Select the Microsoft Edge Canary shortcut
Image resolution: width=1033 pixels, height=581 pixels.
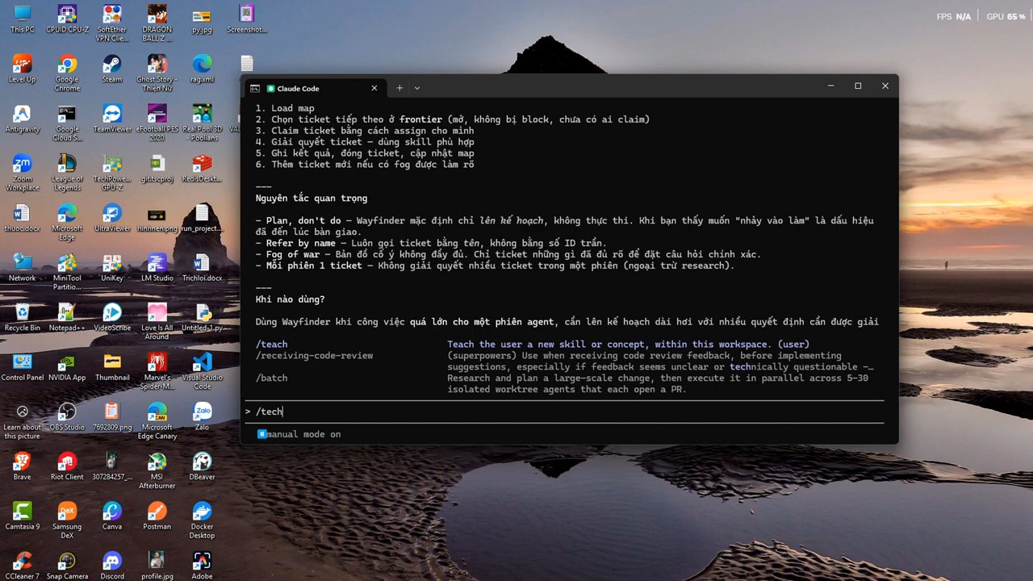[x=157, y=420]
